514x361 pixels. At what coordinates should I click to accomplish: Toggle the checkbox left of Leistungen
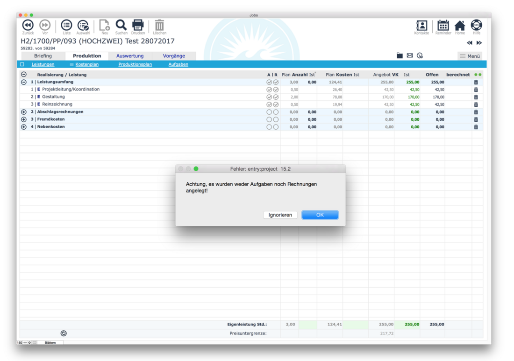pyautogui.click(x=22, y=64)
